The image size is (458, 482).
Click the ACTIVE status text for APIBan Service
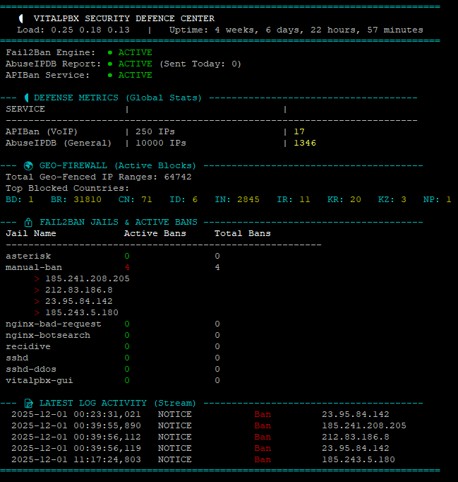(x=135, y=75)
